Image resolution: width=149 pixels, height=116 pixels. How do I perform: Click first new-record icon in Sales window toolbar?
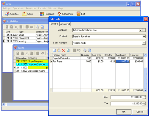18,53
